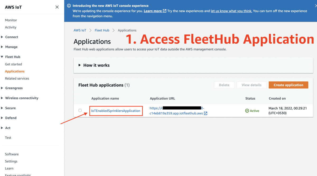
Task: Expand the Manage section in the sidebar
Action: pos(2,47)
